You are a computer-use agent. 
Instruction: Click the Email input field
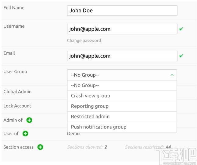point(122,56)
